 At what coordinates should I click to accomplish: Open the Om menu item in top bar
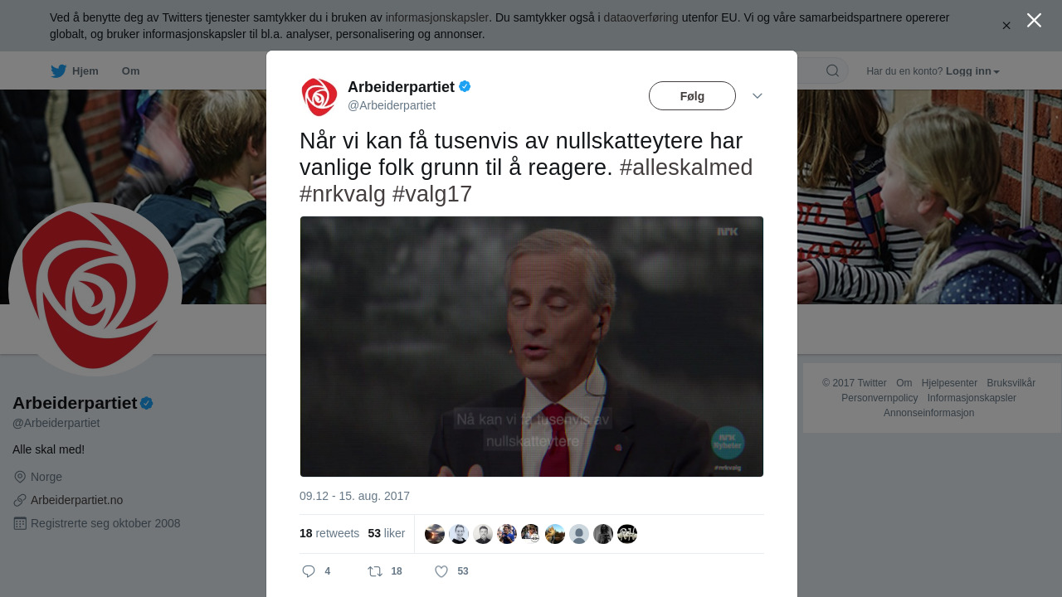(x=130, y=71)
